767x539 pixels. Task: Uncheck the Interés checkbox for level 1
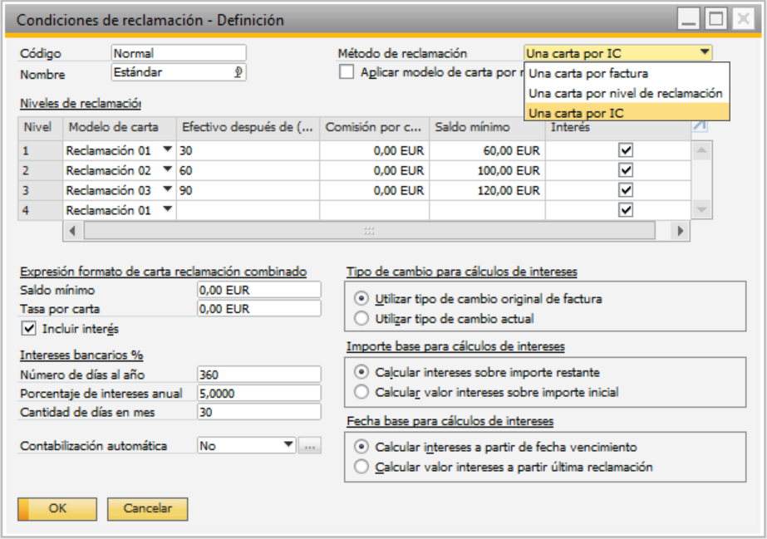point(626,150)
